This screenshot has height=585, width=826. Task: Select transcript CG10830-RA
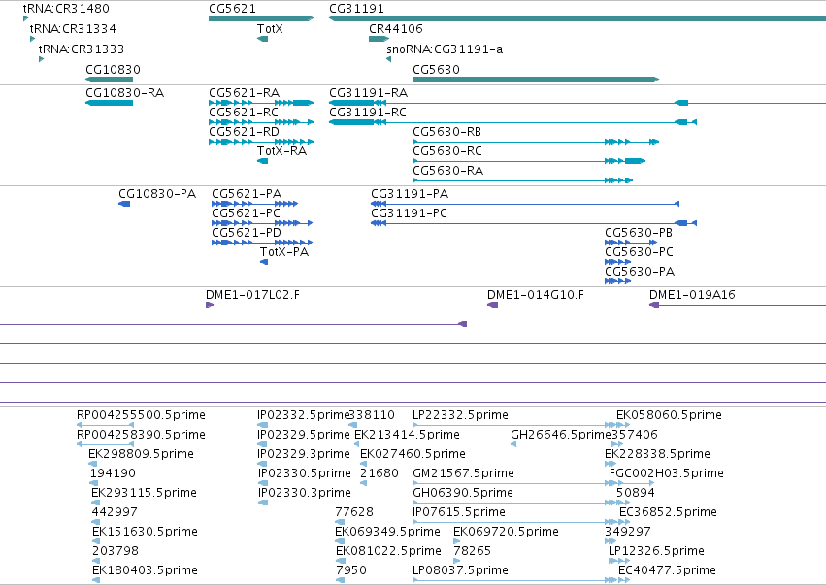(109, 103)
